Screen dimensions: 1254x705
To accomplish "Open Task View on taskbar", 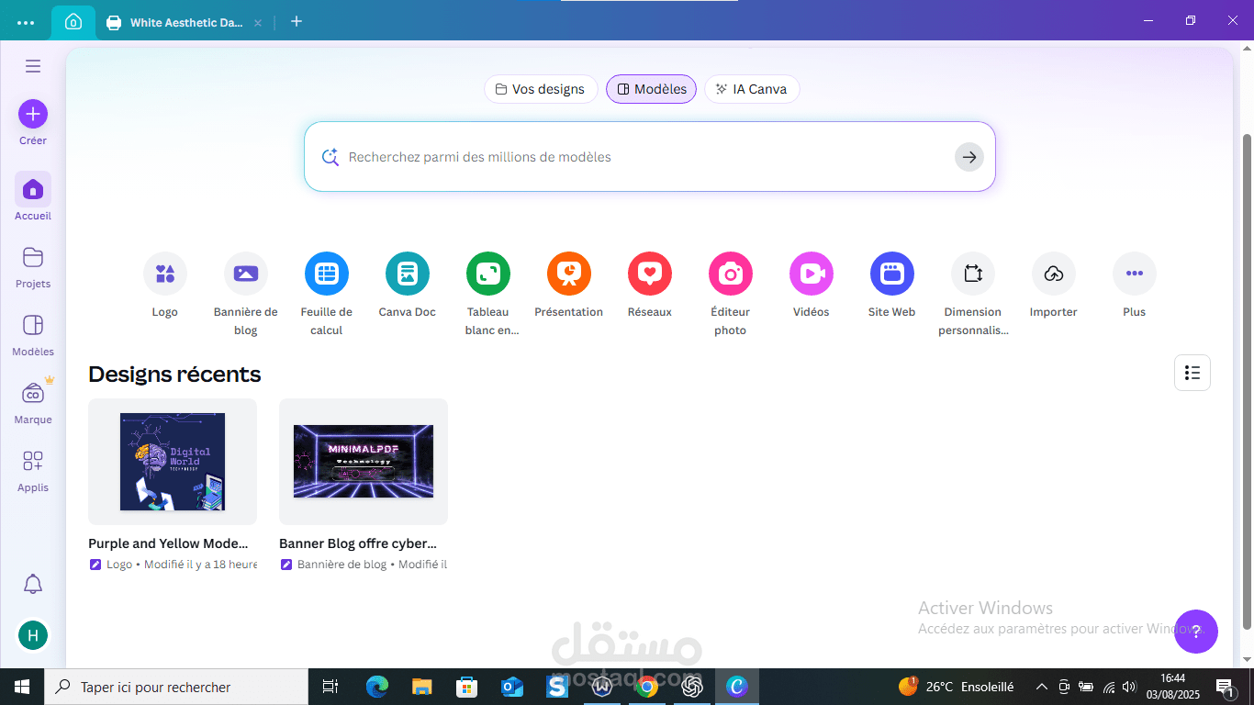I will coord(330,687).
